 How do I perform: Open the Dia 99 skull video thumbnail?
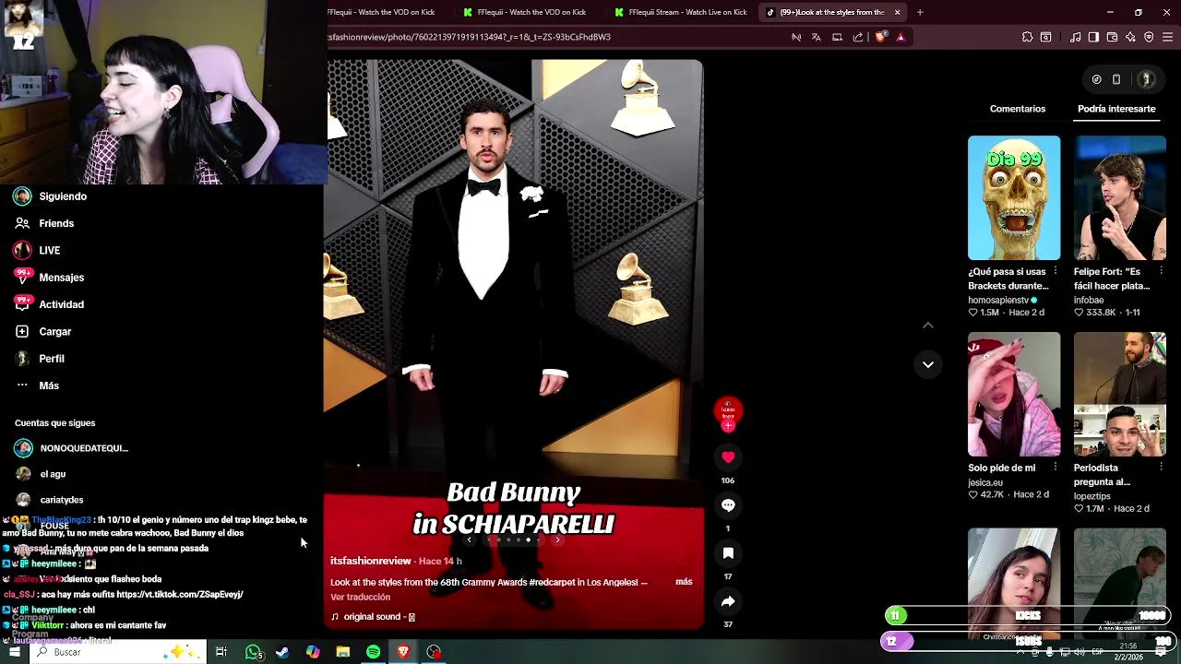tap(1014, 197)
